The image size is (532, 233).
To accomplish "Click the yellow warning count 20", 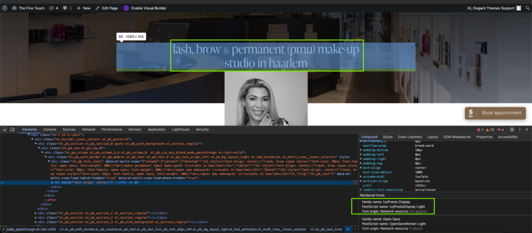I will [x=490, y=130].
